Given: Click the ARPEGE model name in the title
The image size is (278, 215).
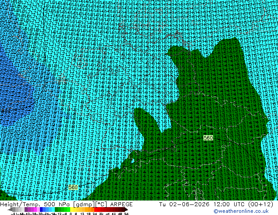Looking at the screenshot, I should pyautogui.click(x=121, y=204).
